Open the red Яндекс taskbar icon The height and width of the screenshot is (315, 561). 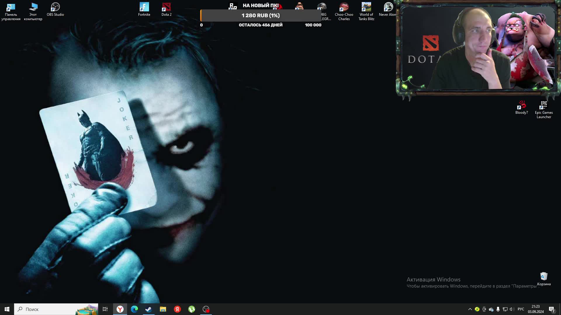click(177, 309)
